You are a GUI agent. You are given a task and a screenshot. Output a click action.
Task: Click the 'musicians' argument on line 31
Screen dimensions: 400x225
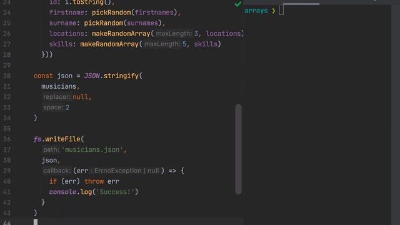[59, 86]
